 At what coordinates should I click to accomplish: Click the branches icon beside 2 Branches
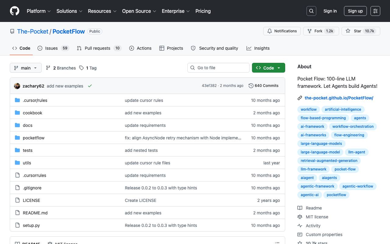[48, 68]
